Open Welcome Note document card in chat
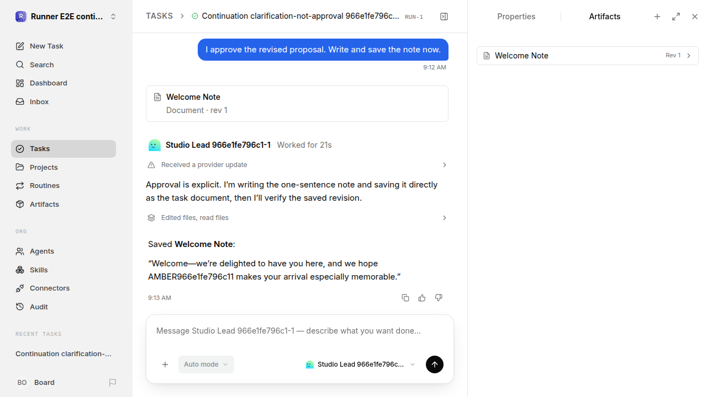Screen dimensions: 707x397 point(297,104)
